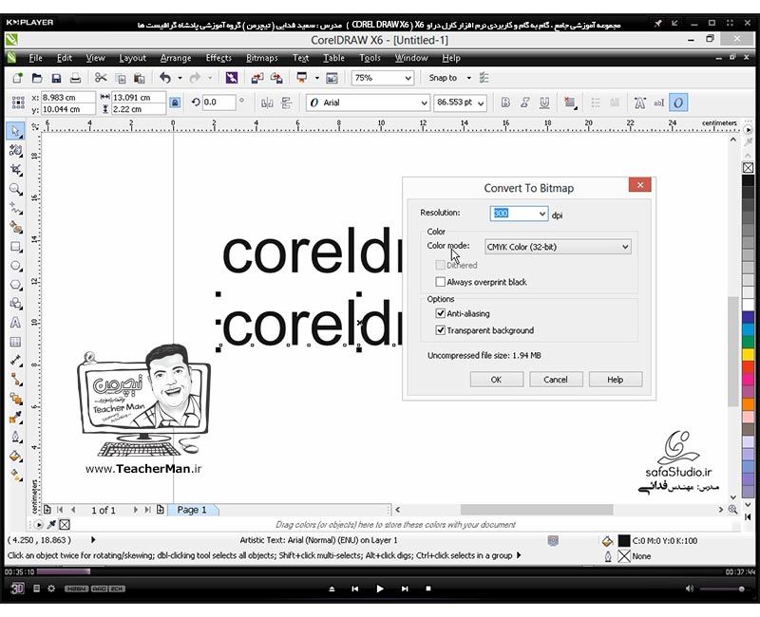Open the Arrange menu
The width and height of the screenshot is (760, 617).
point(176,58)
